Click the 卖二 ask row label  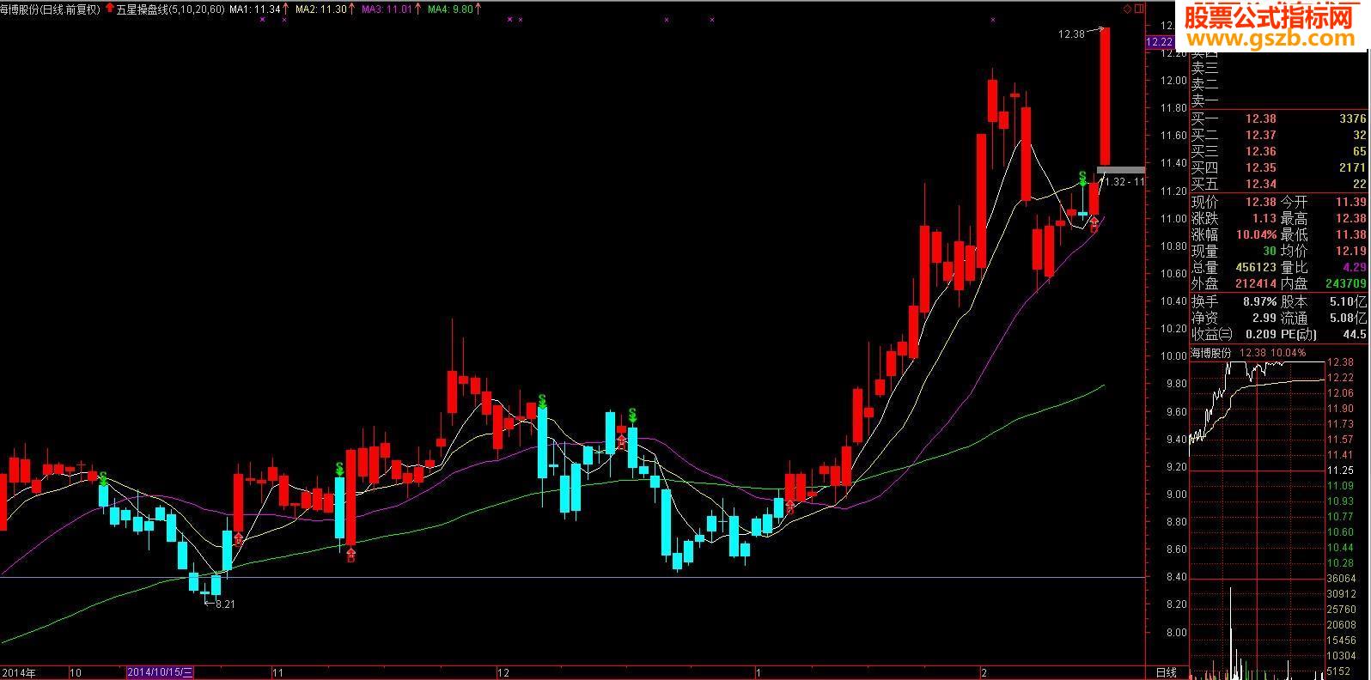(1204, 84)
